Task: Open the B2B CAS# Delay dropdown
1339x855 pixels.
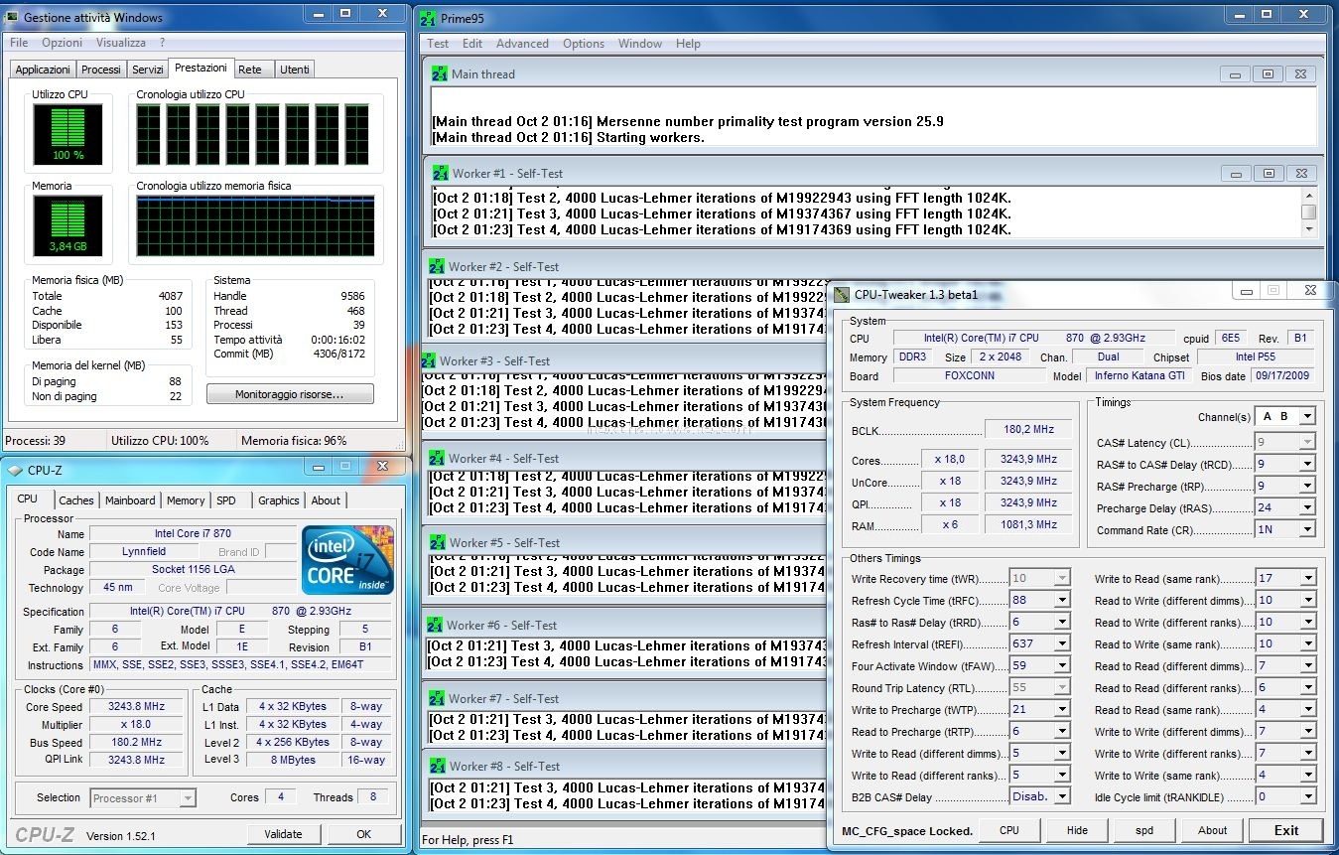Action: [1062, 796]
